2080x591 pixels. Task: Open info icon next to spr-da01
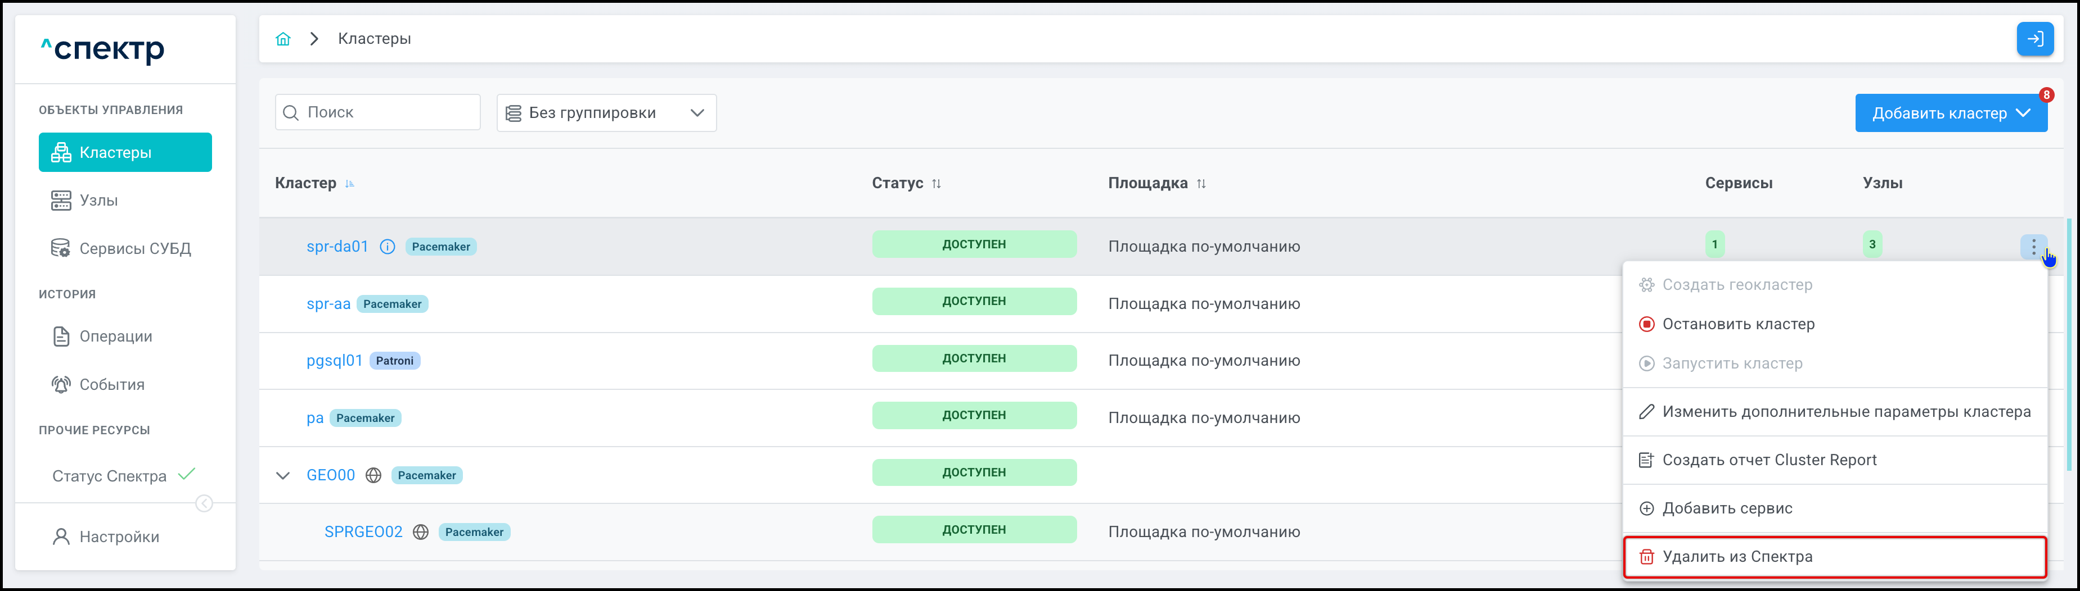tap(388, 247)
